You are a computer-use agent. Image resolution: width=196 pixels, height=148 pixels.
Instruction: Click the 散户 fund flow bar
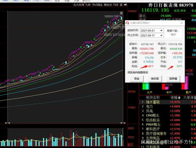[185, 83]
